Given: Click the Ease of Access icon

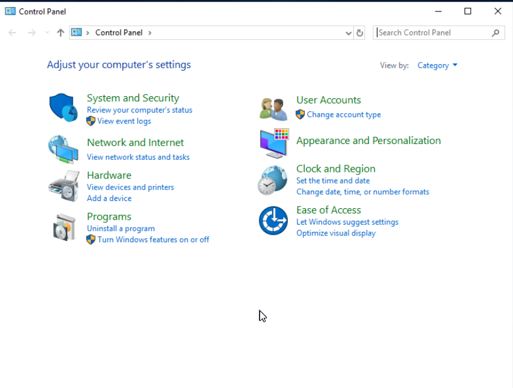Looking at the screenshot, I should click(x=273, y=221).
